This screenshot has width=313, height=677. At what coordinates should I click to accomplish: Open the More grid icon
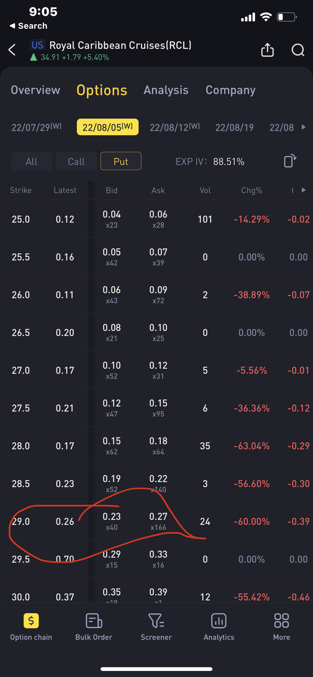[x=281, y=621]
